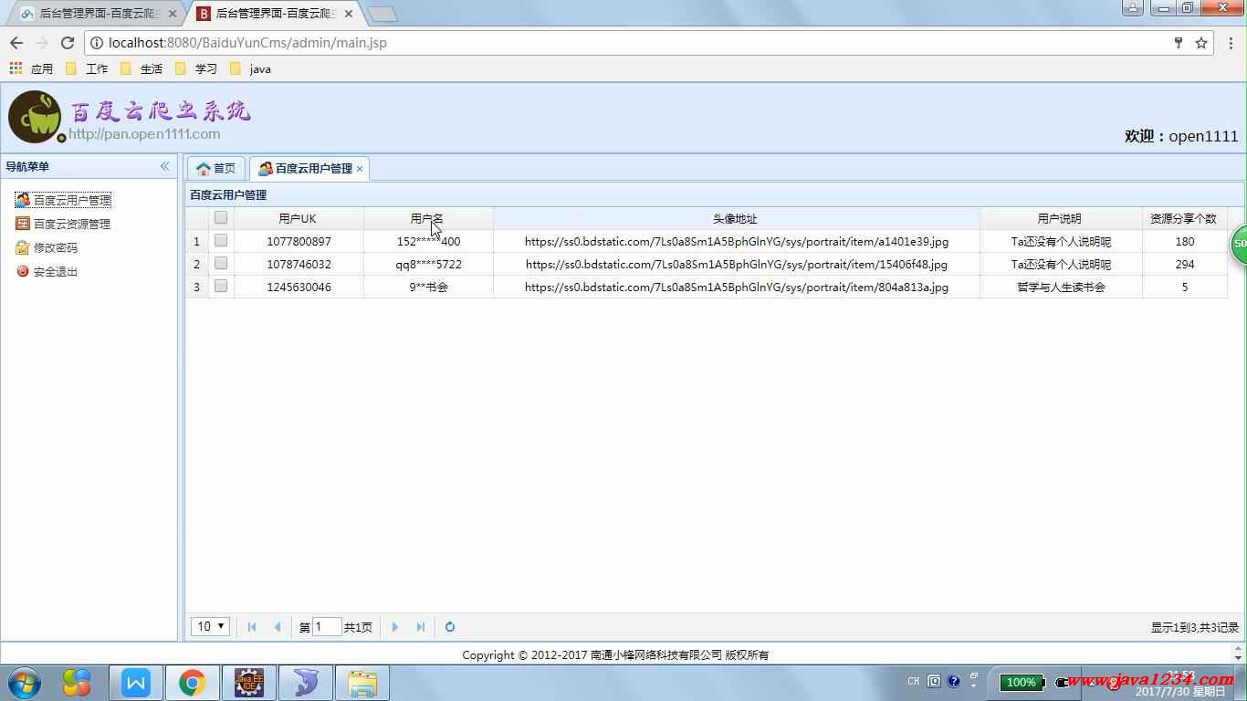Open 修改密码 in the navigation menu
Viewport: 1247px width, 701px height.
[47, 247]
